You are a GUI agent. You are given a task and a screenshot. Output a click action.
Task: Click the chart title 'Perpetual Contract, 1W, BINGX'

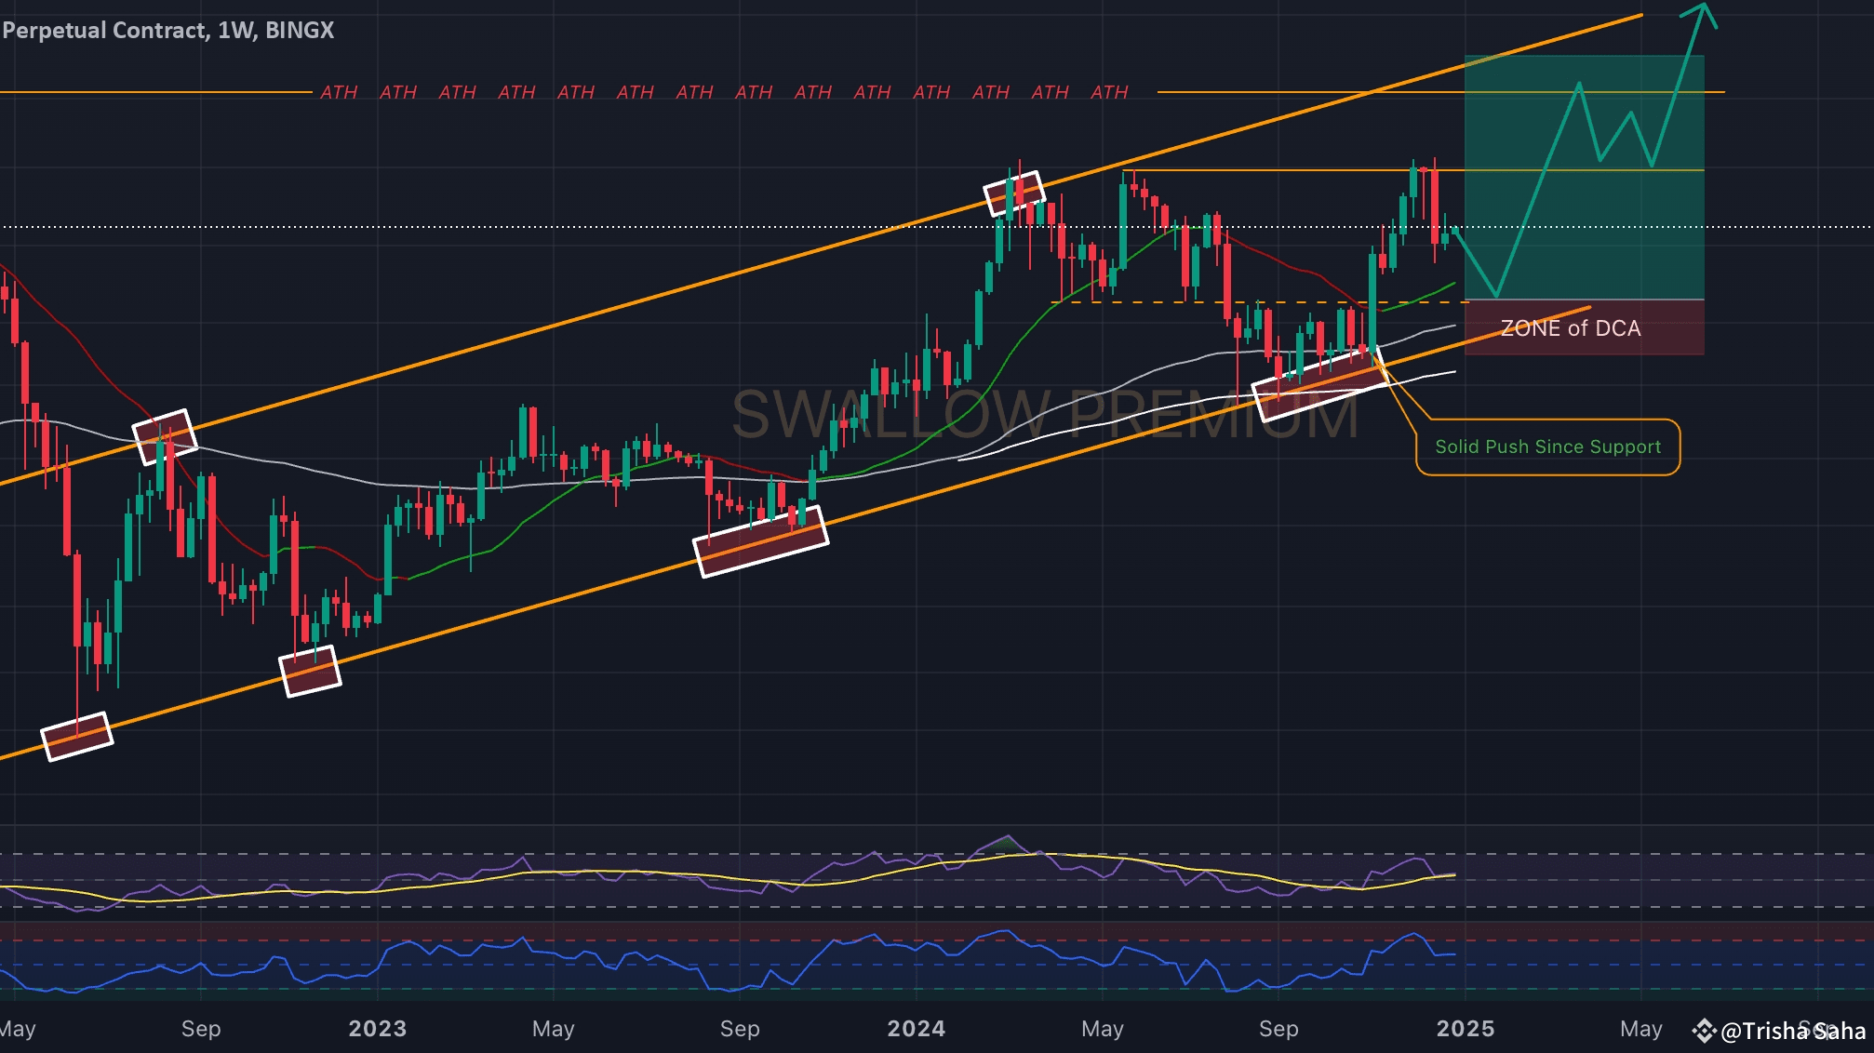[167, 30]
